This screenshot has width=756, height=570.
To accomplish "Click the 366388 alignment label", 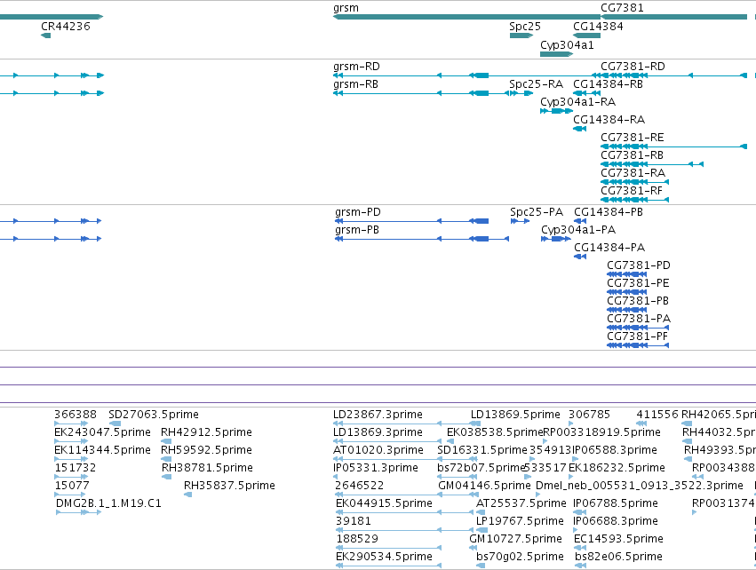I will pyautogui.click(x=76, y=415).
